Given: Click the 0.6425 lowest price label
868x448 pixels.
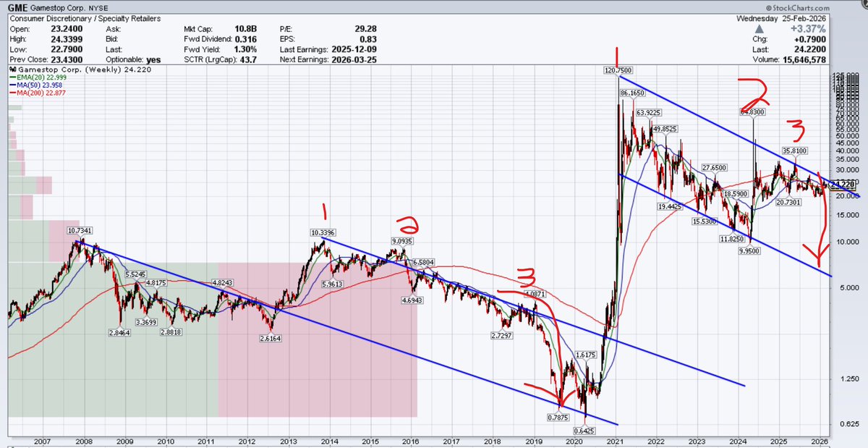Looking at the screenshot, I should tap(584, 431).
